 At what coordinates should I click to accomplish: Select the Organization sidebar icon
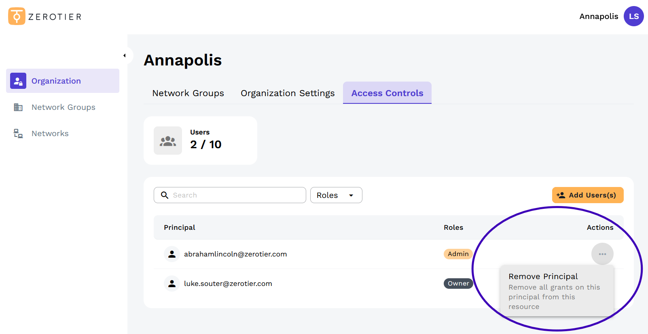pyautogui.click(x=18, y=81)
